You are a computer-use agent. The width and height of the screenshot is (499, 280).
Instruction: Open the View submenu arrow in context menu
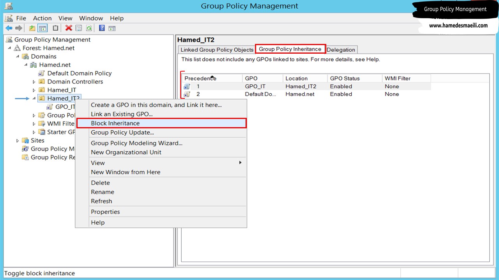(x=241, y=163)
